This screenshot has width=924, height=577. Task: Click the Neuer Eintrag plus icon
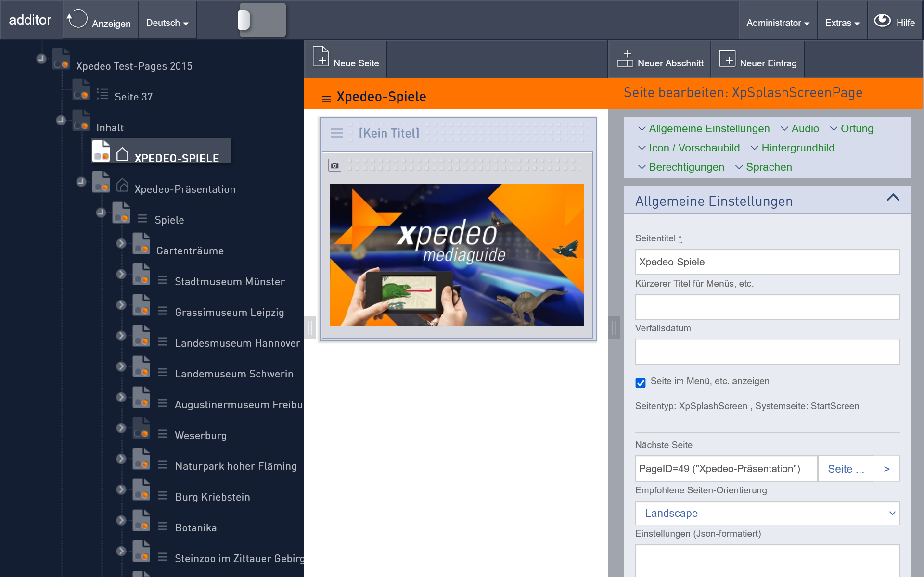click(727, 59)
